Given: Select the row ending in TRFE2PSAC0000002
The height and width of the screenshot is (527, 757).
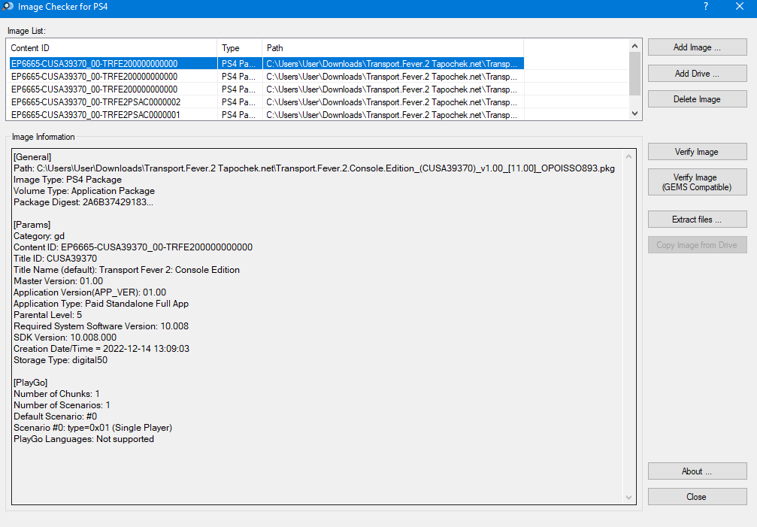Looking at the screenshot, I should point(267,101).
